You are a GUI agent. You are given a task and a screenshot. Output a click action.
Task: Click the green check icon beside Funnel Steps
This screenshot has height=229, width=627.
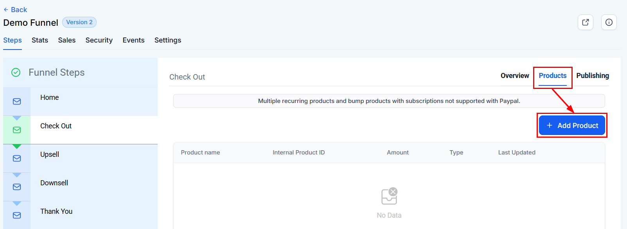(x=16, y=72)
